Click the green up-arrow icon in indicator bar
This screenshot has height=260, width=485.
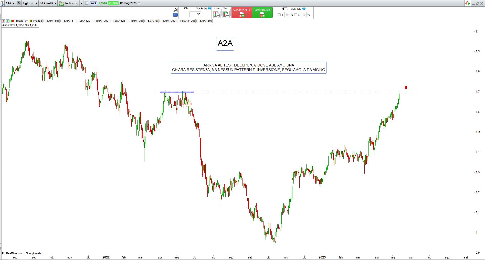point(8,21)
